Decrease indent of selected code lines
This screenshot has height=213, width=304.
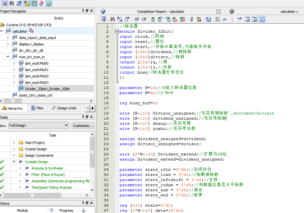point(144,19)
